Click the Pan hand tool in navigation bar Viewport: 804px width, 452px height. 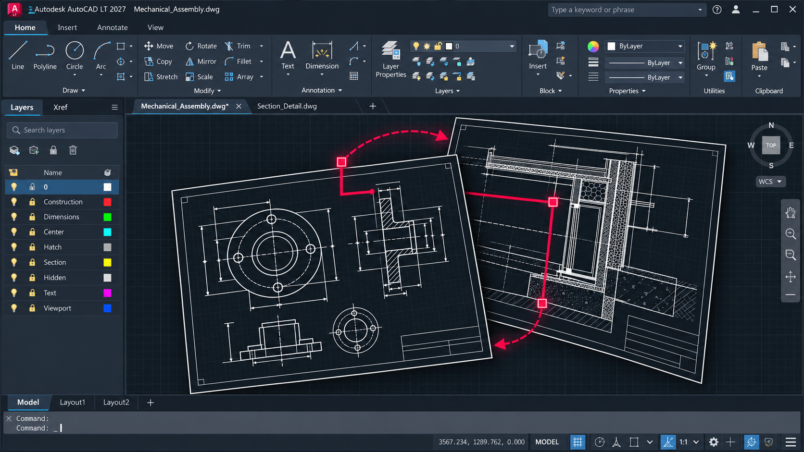(x=791, y=212)
